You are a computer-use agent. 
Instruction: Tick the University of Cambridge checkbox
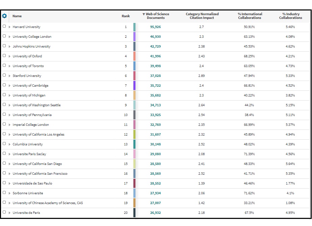click(x=4, y=85)
